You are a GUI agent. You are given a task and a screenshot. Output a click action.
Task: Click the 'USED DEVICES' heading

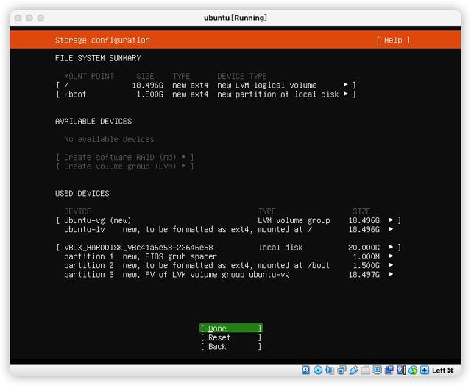pos(82,193)
